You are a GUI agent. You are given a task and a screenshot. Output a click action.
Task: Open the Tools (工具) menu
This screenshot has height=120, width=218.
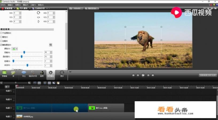pos(33,5)
